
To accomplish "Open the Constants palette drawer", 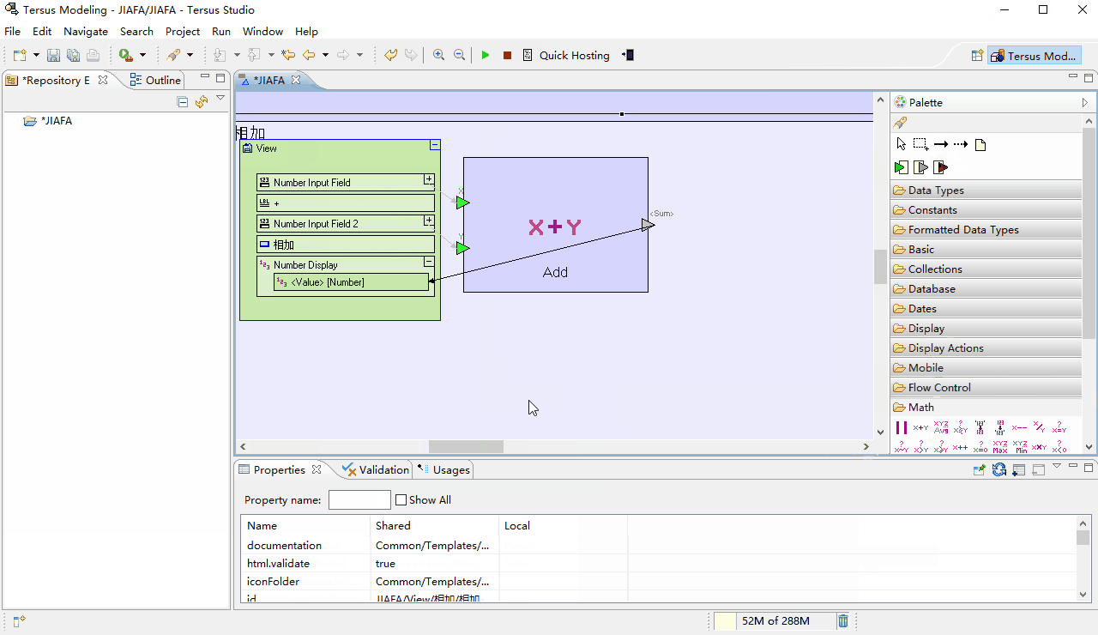I will (986, 210).
